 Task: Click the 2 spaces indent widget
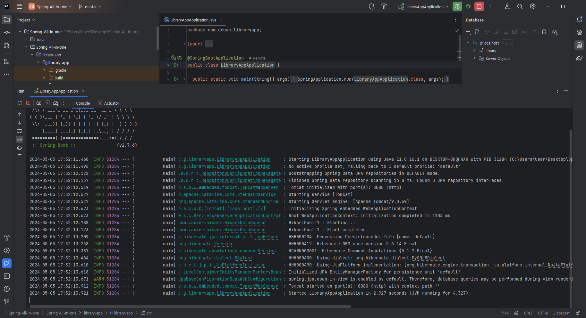tap(561, 313)
